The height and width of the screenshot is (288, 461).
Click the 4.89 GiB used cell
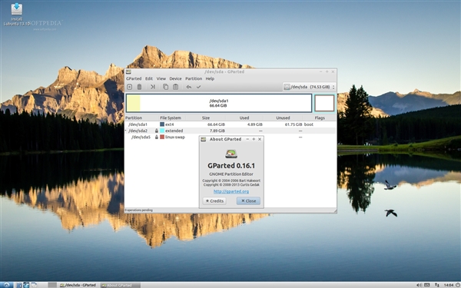(255, 124)
